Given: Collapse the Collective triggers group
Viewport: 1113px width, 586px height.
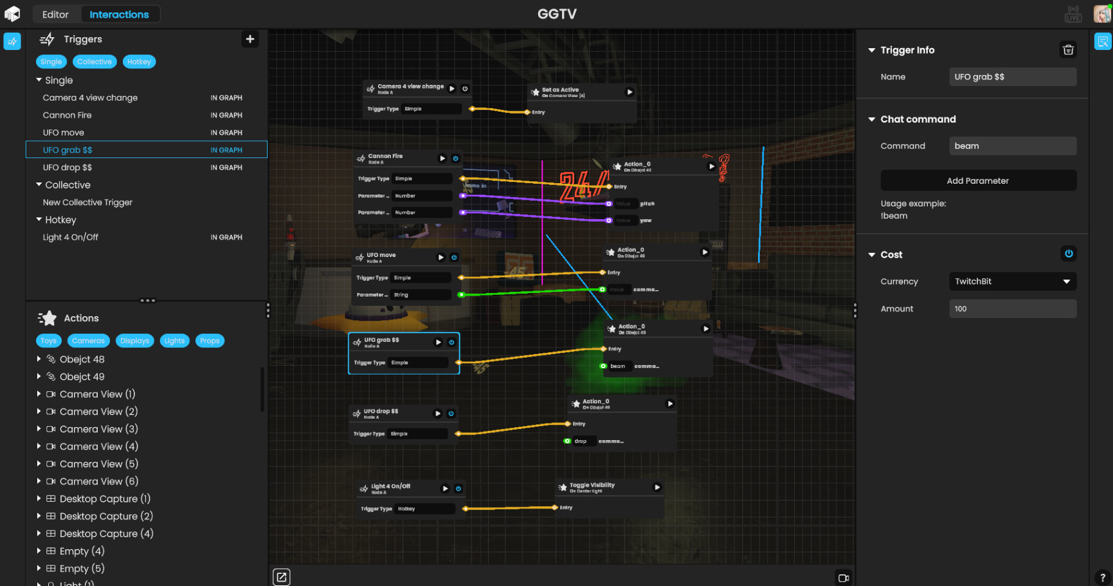Looking at the screenshot, I should [39, 184].
